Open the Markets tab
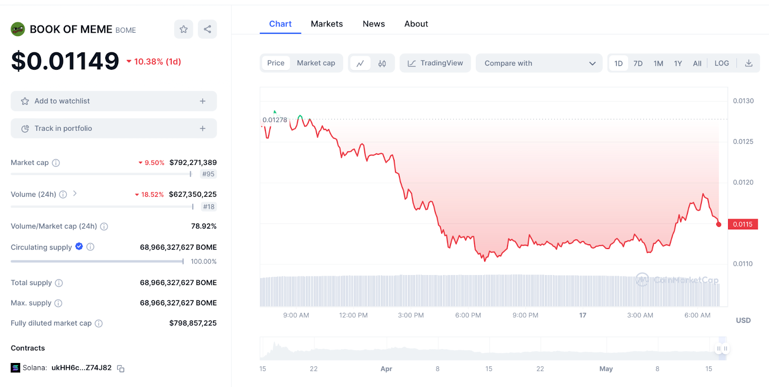Viewport: 769px width, 387px height. click(327, 24)
